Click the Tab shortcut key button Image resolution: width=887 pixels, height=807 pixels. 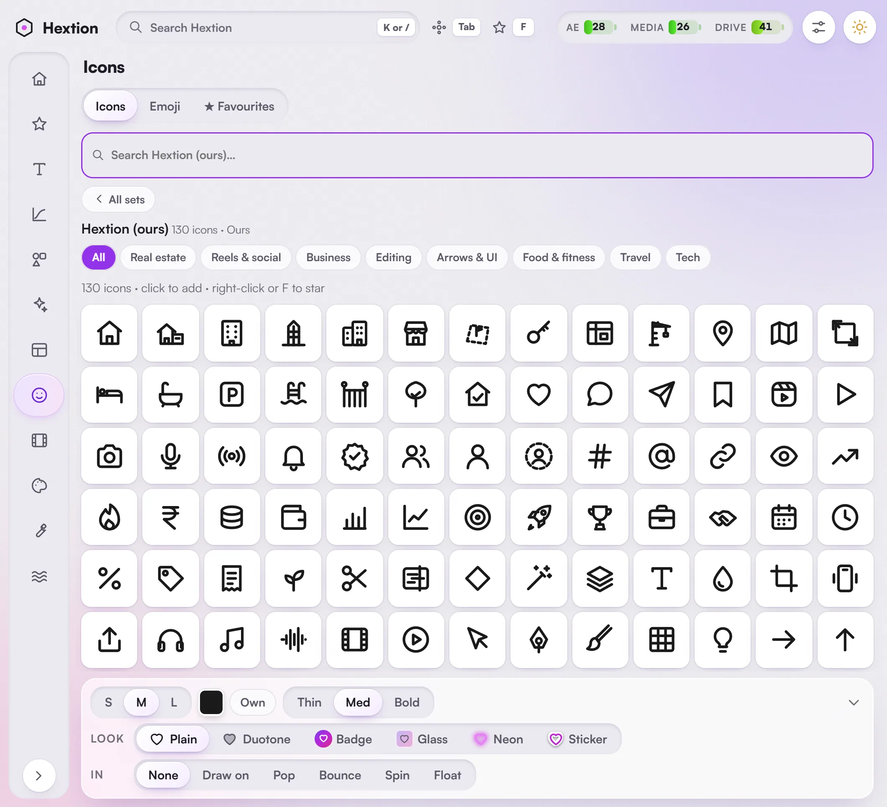click(x=467, y=27)
